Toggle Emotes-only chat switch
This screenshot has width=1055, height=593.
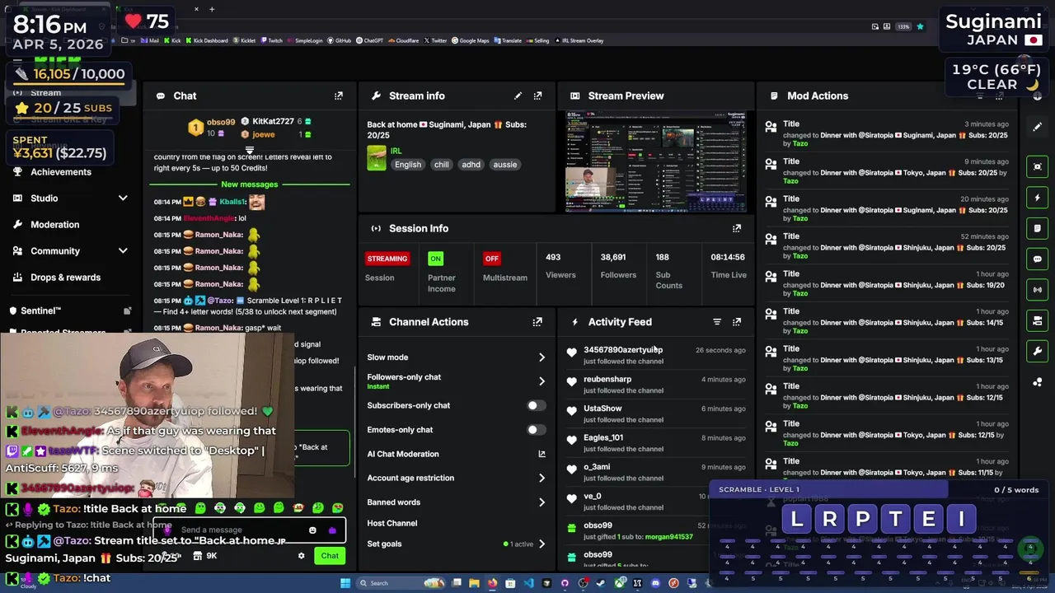tap(536, 430)
